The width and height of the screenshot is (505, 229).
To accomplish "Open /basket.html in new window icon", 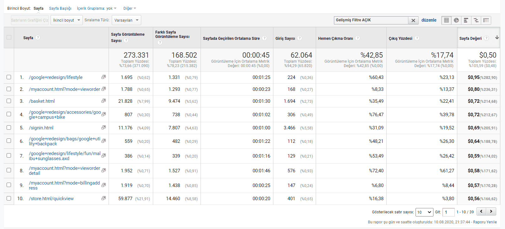I will click(104, 101).
